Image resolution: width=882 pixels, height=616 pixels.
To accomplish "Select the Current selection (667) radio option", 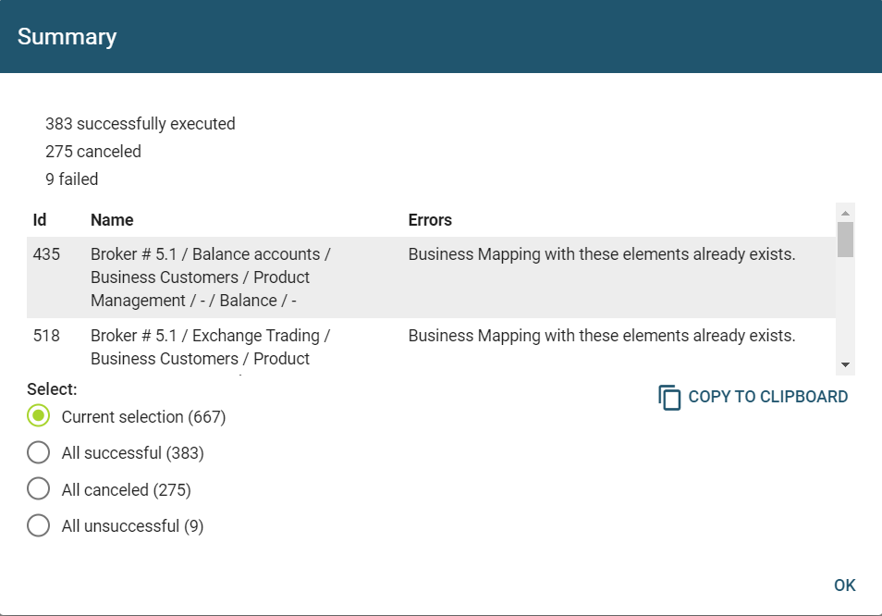I will click(38, 417).
